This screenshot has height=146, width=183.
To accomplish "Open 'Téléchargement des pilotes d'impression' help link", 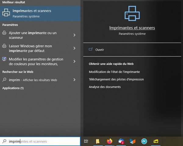I will click(x=116, y=79).
